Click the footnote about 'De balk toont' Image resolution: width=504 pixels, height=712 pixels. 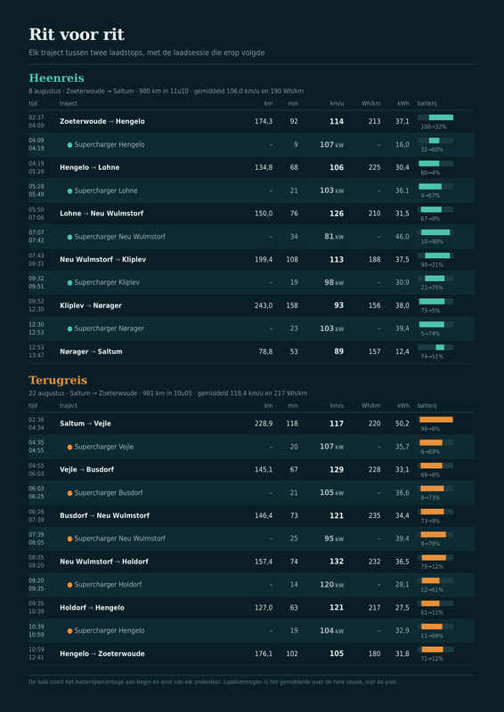213,682
